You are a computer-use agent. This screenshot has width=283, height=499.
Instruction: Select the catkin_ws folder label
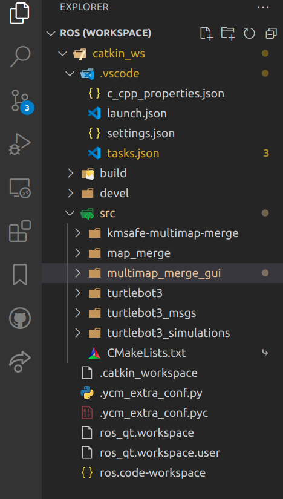click(x=119, y=54)
